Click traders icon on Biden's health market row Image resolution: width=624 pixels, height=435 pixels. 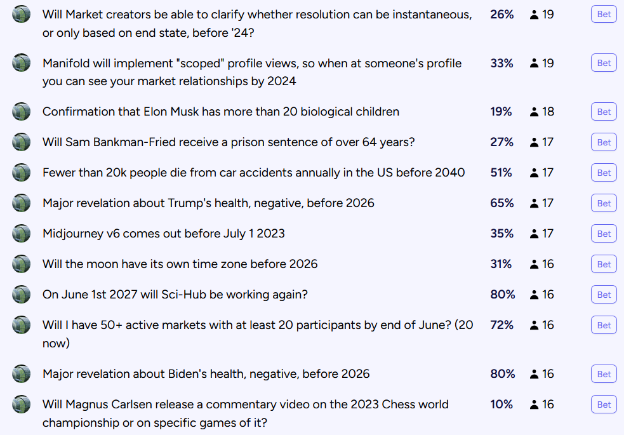click(534, 374)
